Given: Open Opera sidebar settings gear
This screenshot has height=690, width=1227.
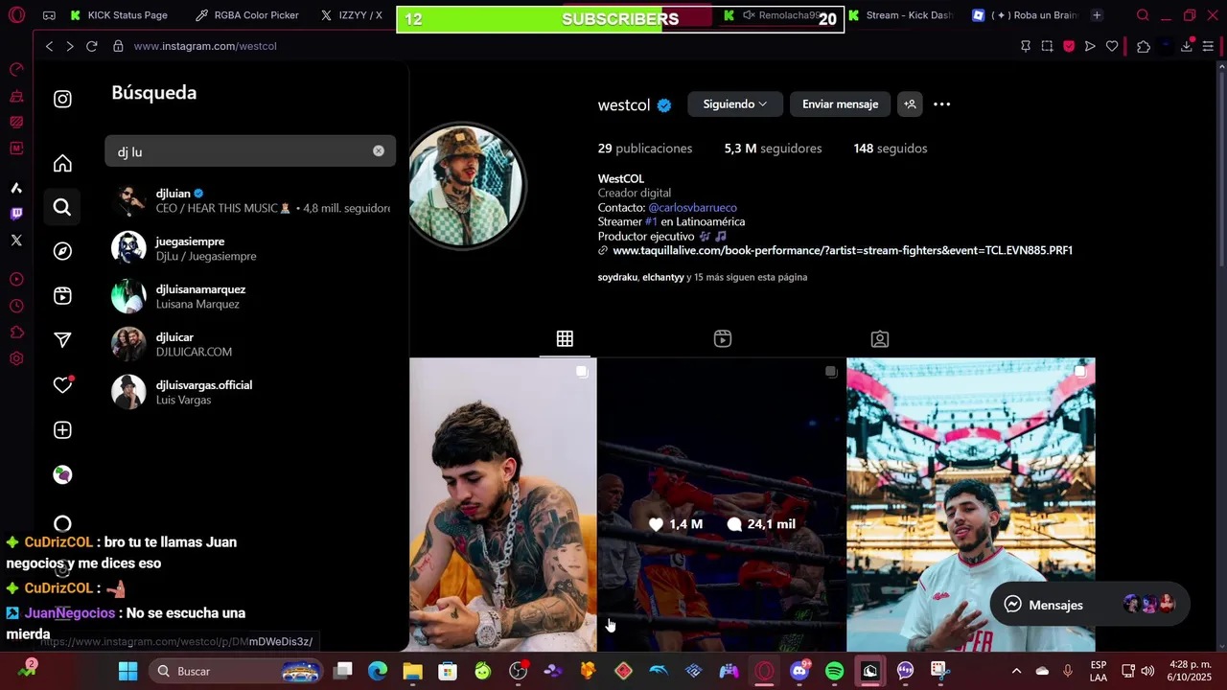Looking at the screenshot, I should [16, 358].
